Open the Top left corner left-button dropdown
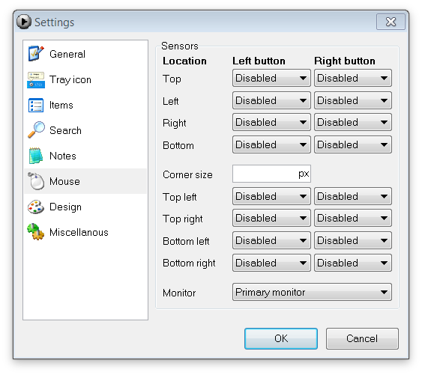Screen dimensions: 422x375 coord(271,196)
